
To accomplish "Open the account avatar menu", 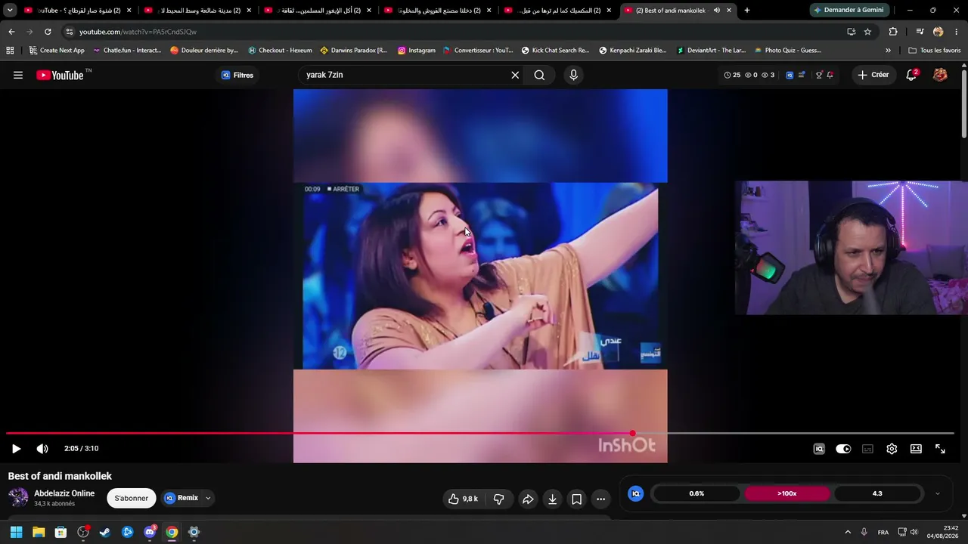I will pyautogui.click(x=940, y=75).
